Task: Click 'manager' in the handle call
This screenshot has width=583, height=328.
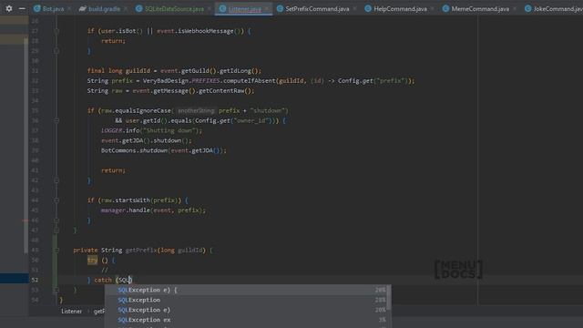Action: point(113,210)
